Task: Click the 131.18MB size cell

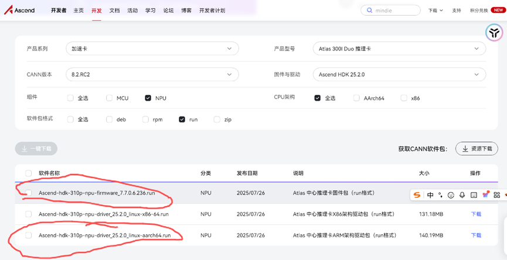Action: click(x=431, y=214)
